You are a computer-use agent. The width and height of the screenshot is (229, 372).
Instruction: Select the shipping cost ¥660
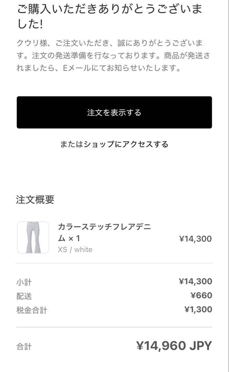coord(202,295)
